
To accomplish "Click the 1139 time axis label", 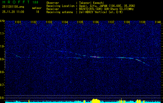I will click(x=142, y=22).
